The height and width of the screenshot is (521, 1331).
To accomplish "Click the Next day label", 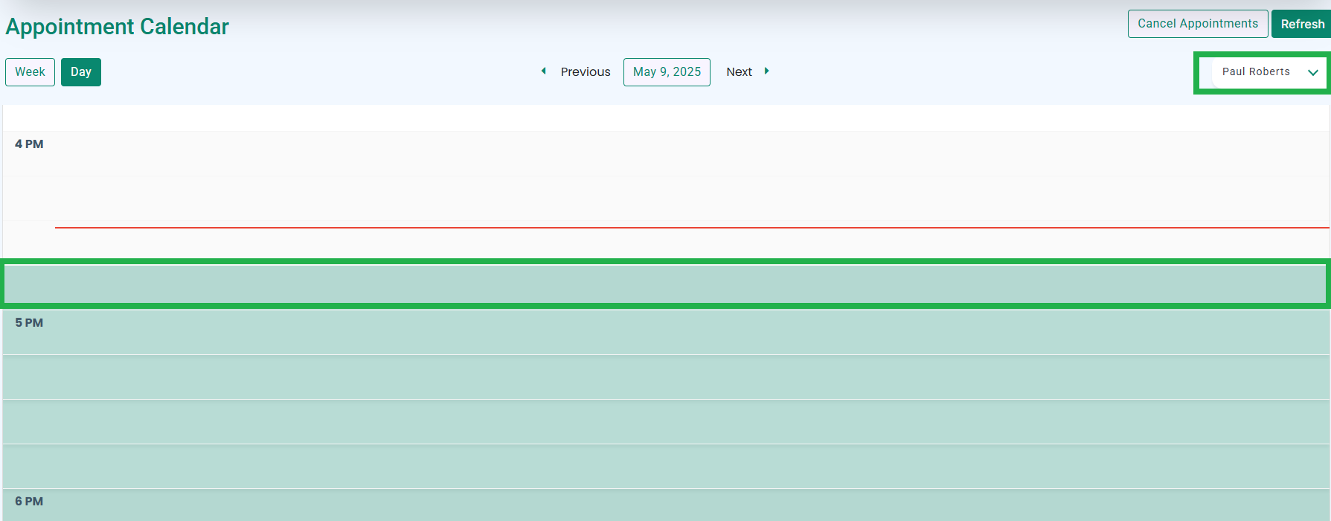I will (739, 72).
